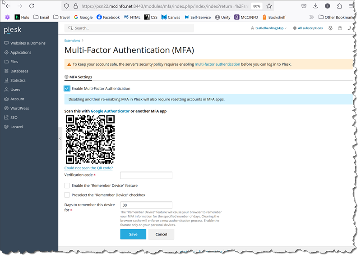
Task: Expand the Travel bookmarks folder
Action: [x=61, y=17]
